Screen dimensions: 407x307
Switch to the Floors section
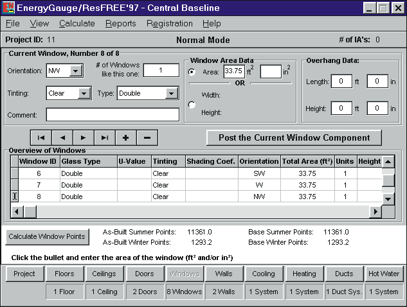click(64, 274)
